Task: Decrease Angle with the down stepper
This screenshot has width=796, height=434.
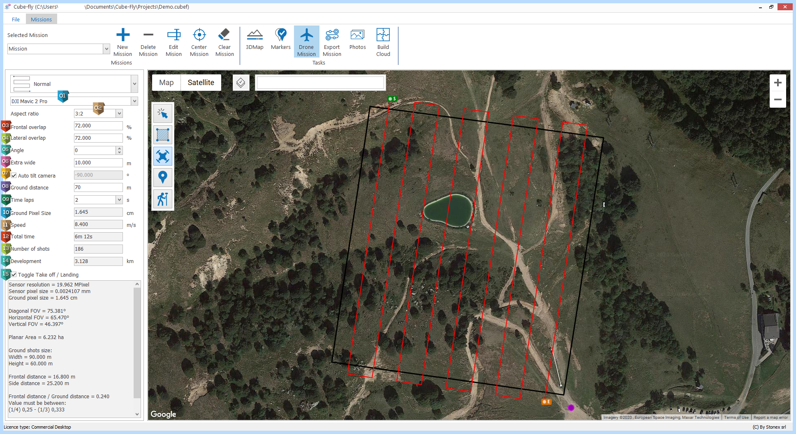Action: tap(119, 152)
